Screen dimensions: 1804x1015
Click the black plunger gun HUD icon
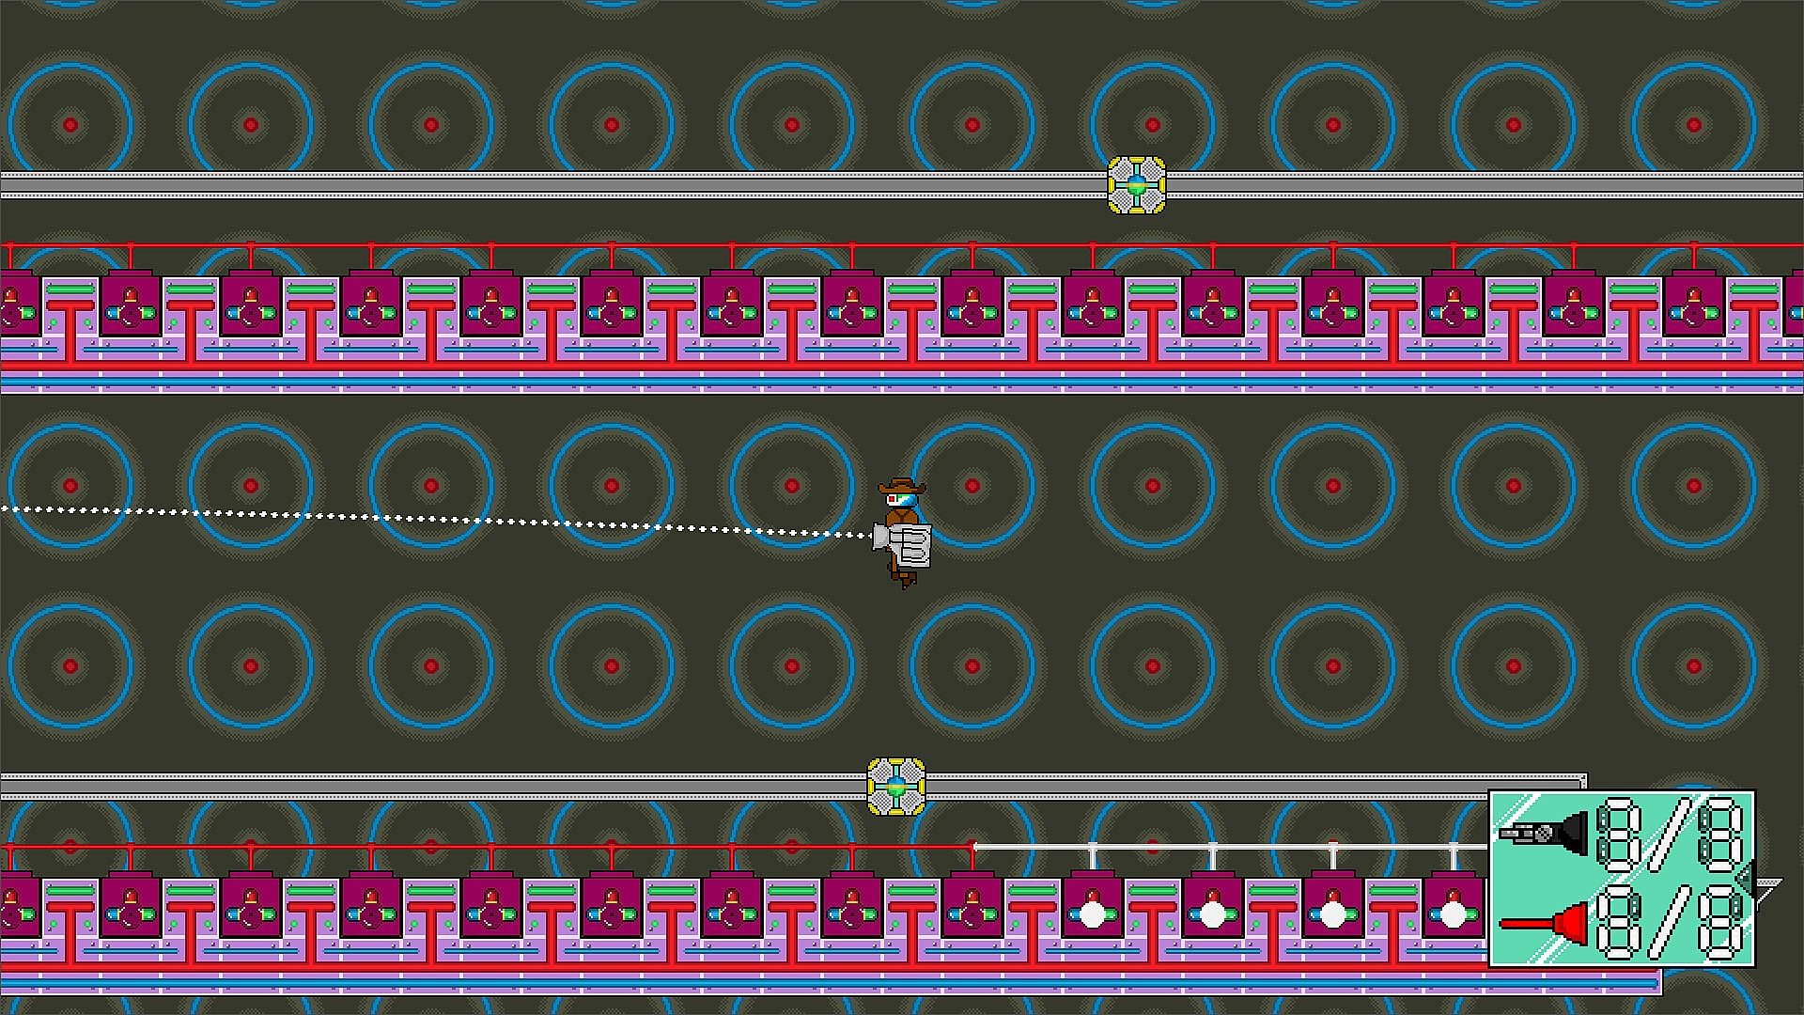[1545, 833]
